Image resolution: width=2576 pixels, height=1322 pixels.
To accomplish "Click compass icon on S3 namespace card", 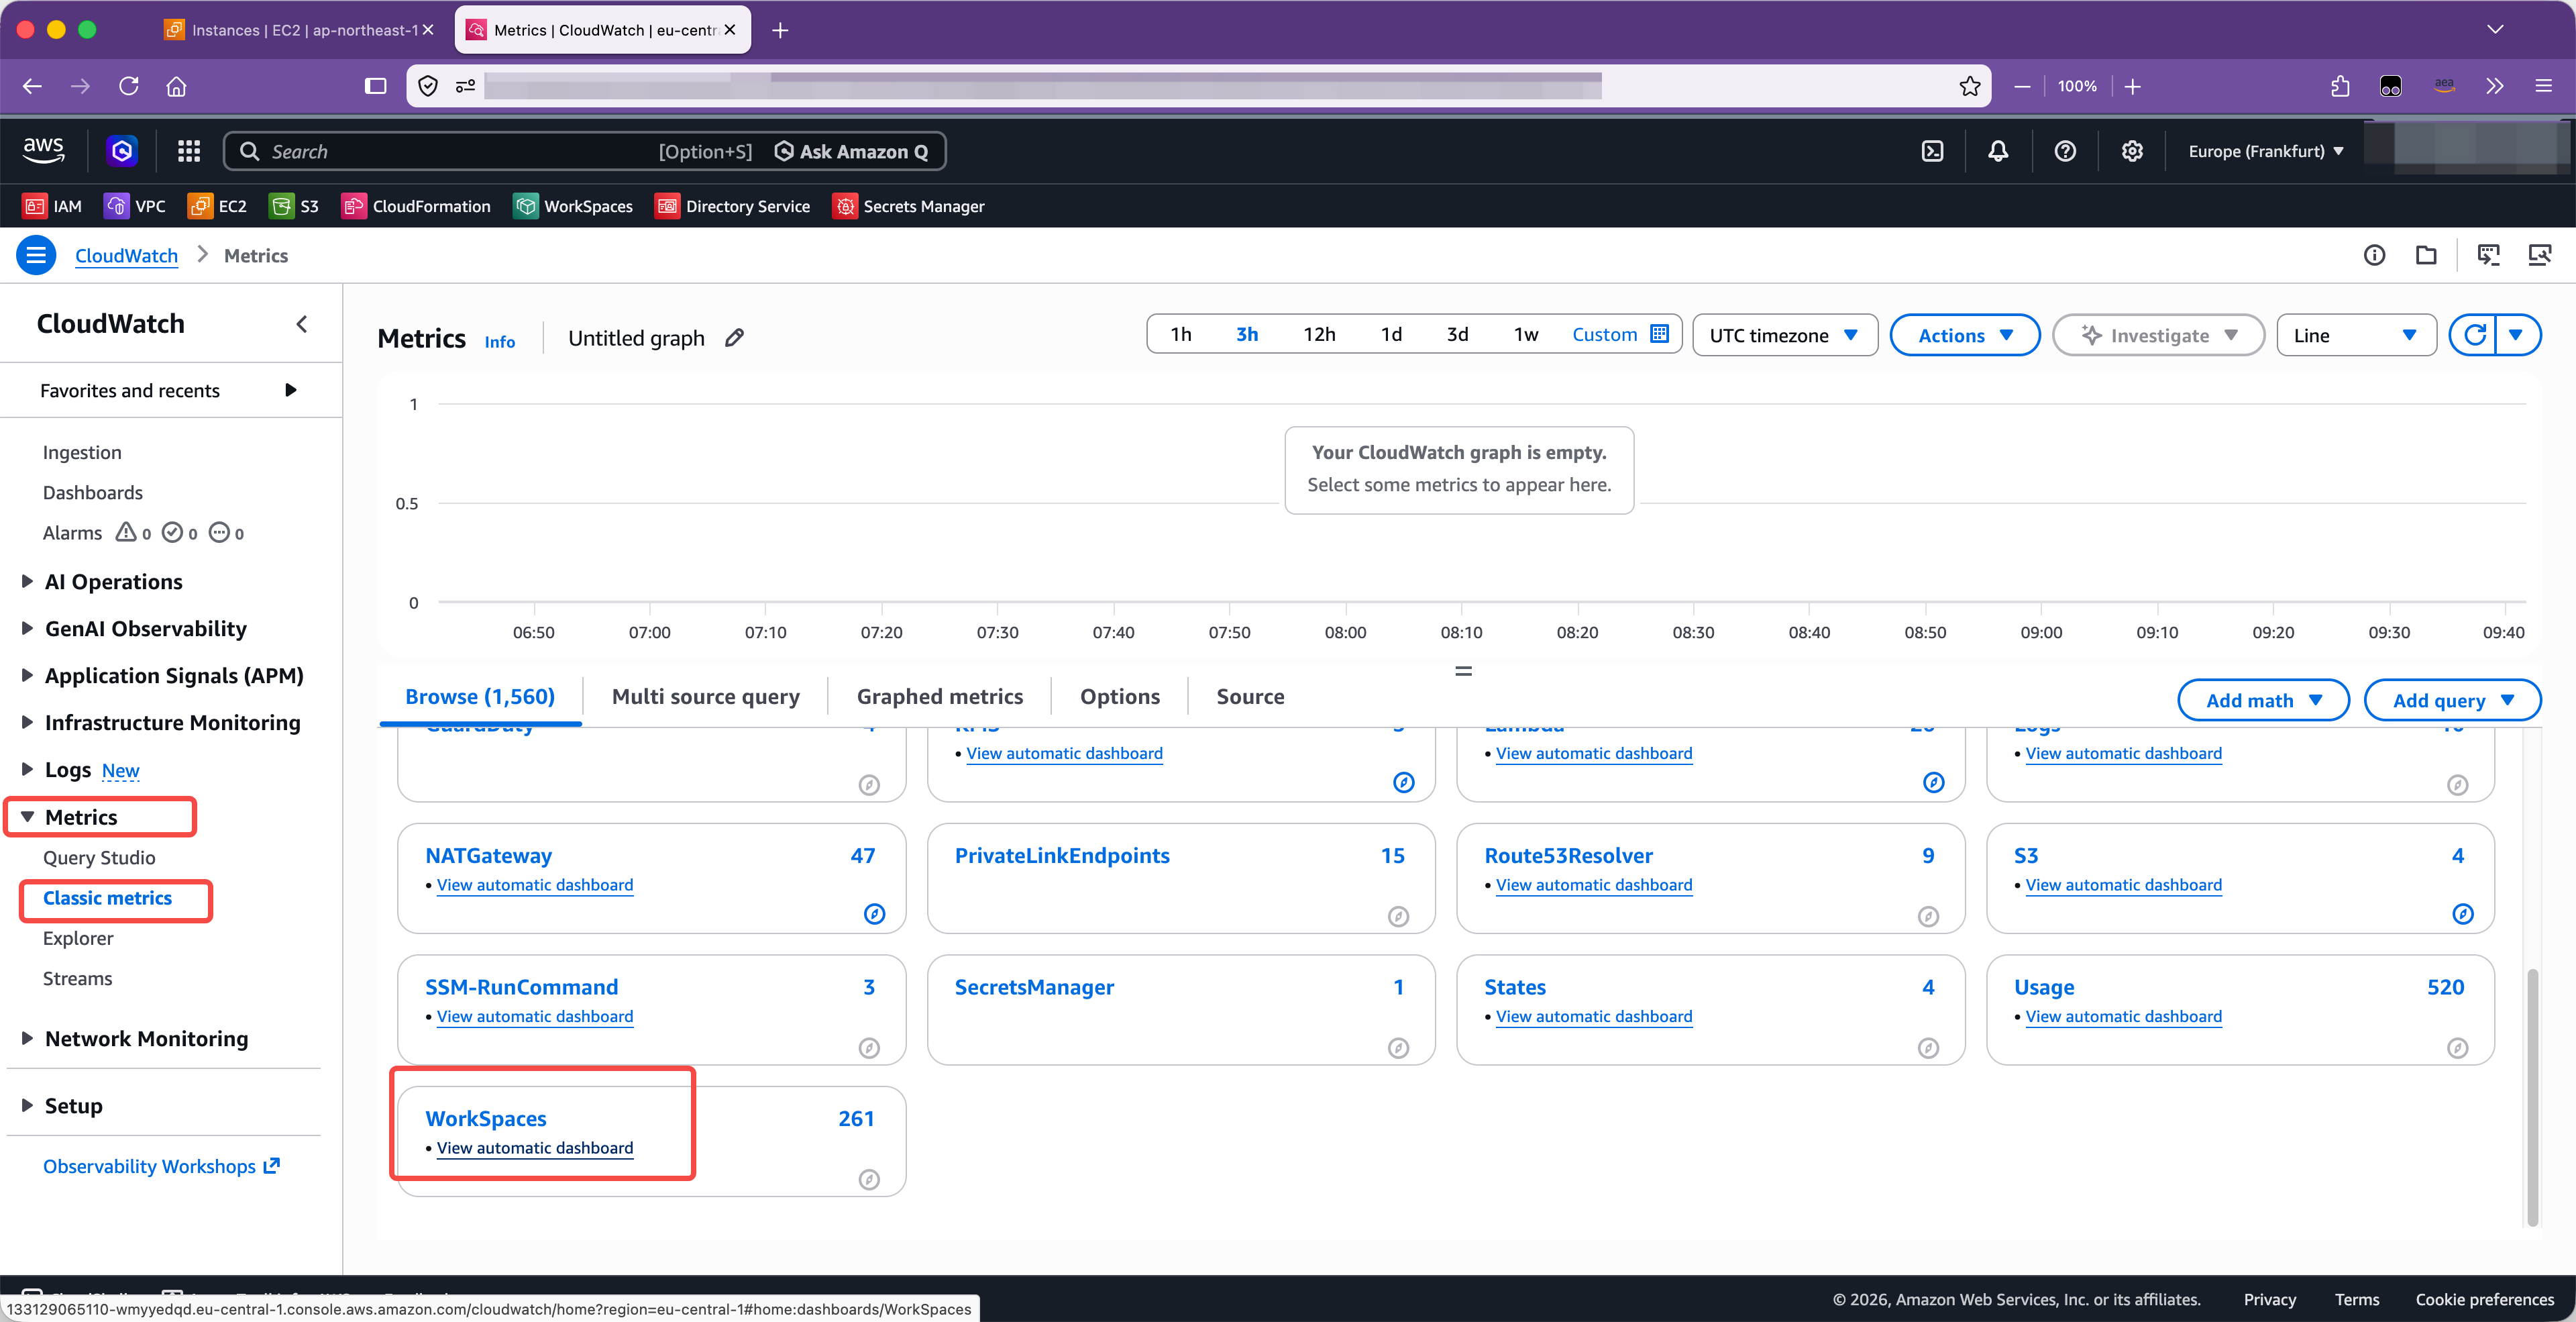I will (x=2462, y=914).
